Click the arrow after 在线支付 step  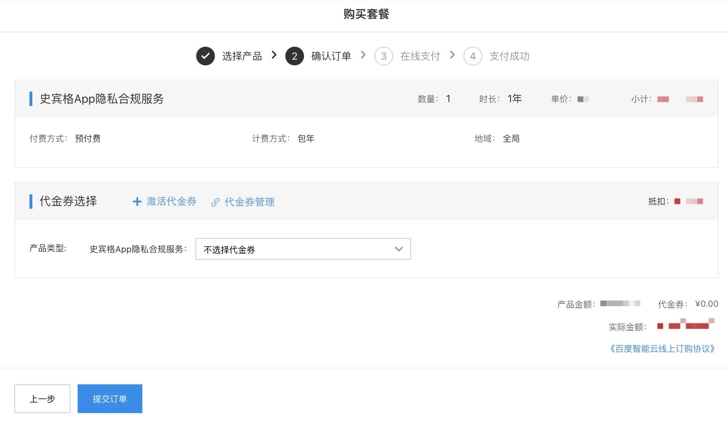(x=452, y=55)
